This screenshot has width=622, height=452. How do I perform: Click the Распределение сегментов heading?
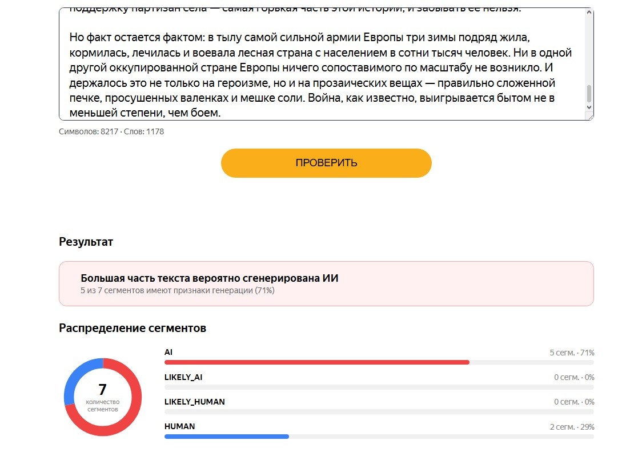click(133, 328)
